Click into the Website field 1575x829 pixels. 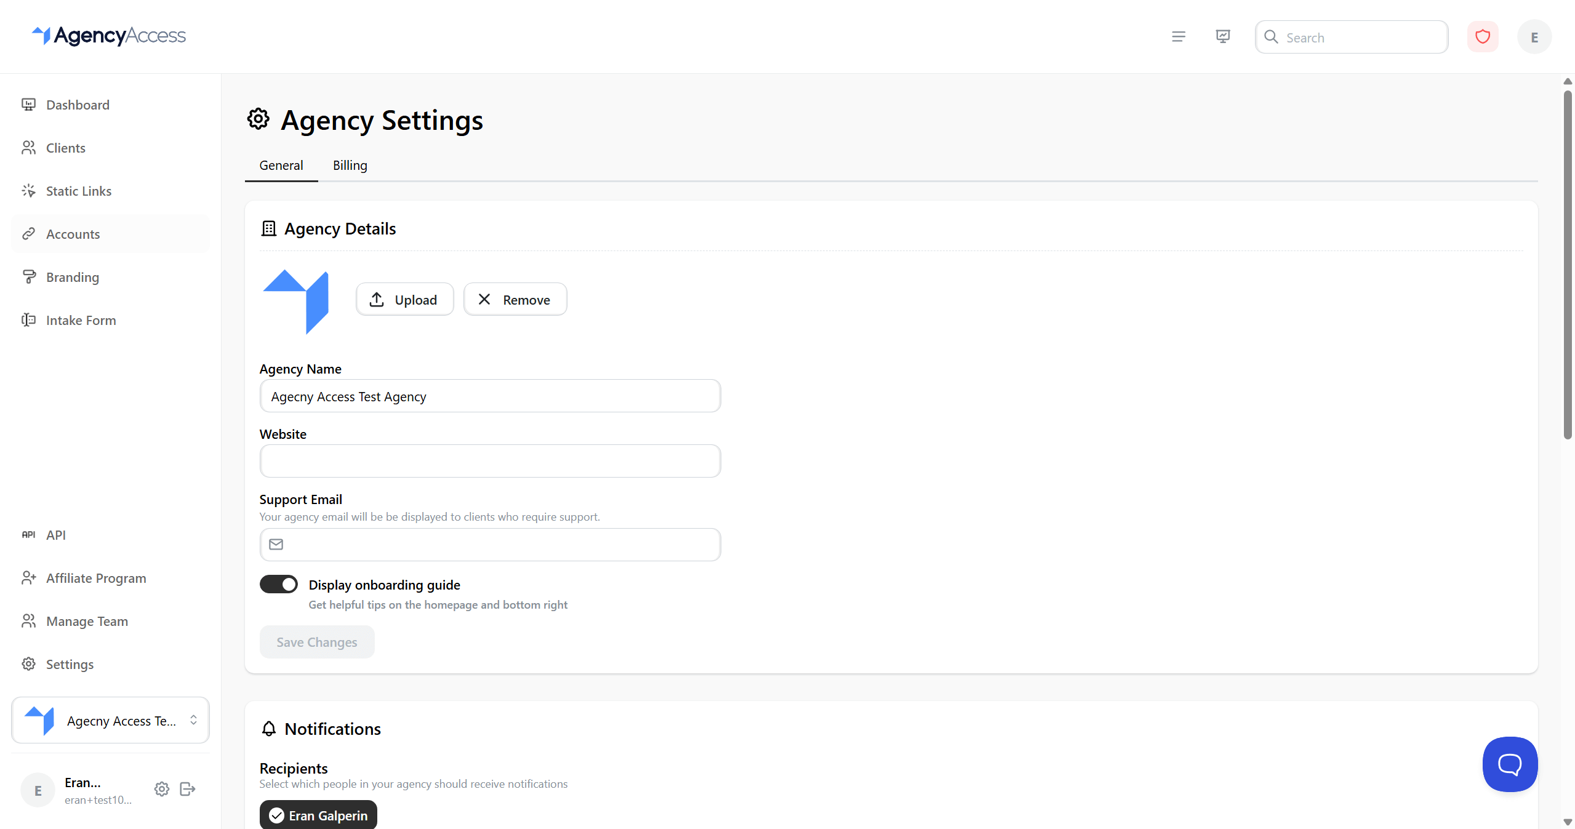pos(490,461)
